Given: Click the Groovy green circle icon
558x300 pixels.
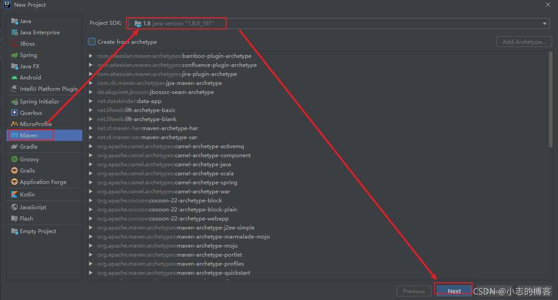Looking at the screenshot, I should coord(14,159).
